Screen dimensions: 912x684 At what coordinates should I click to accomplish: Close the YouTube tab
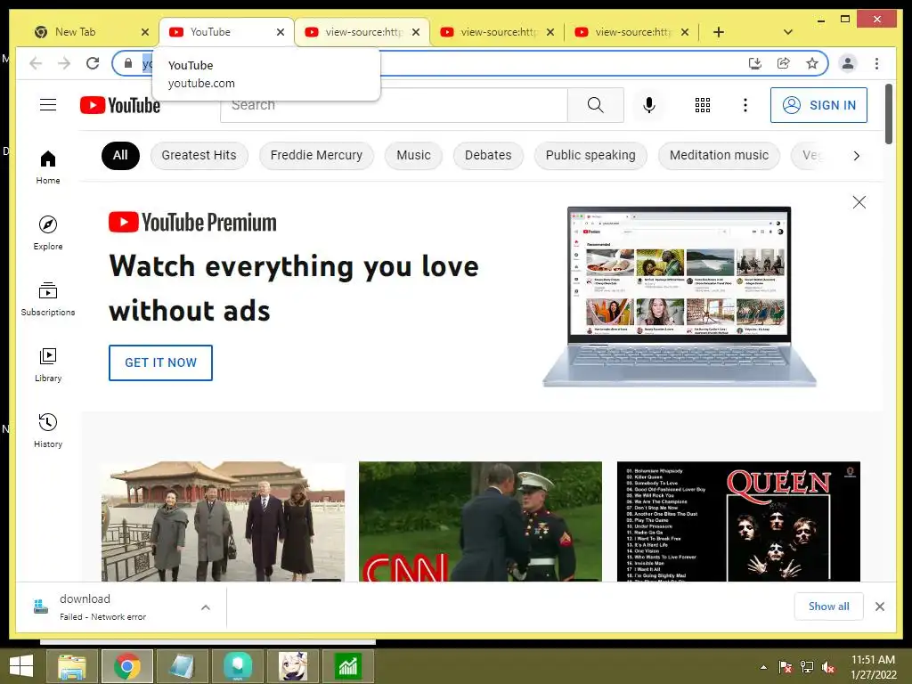(x=281, y=32)
